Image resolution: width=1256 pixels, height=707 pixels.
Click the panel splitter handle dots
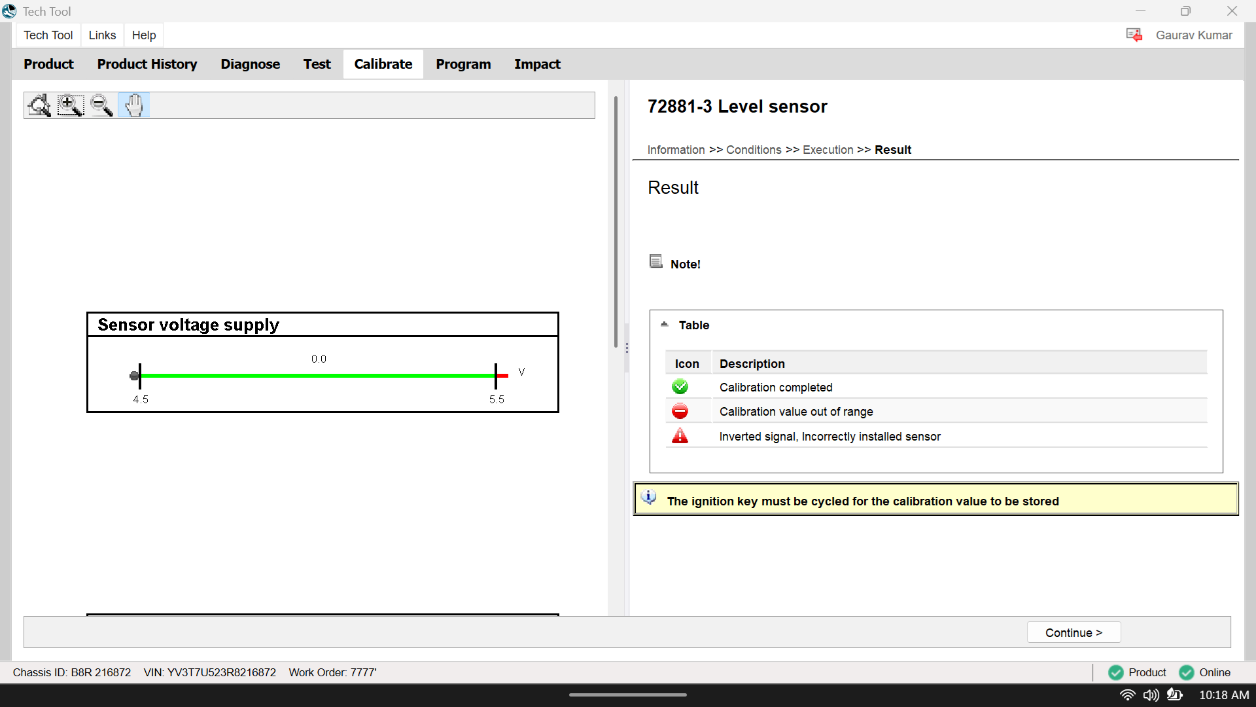point(627,348)
